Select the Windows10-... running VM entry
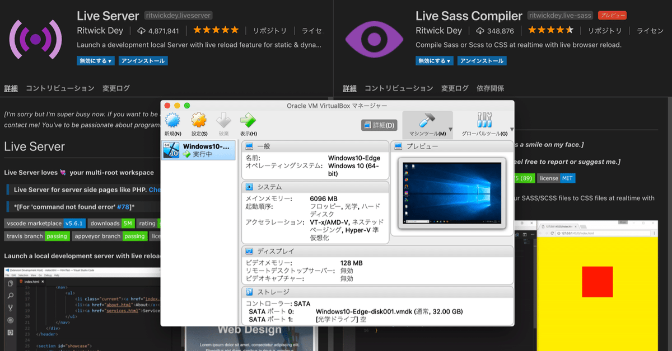This screenshot has width=672, height=351. click(x=199, y=150)
